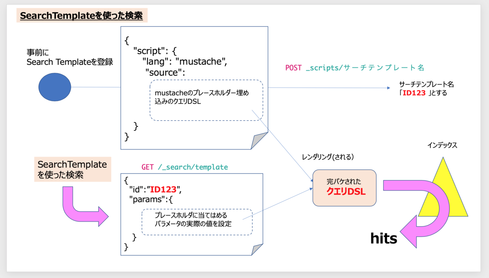Click the '"source":' line
The width and height of the screenshot is (489, 278).
tap(165, 73)
